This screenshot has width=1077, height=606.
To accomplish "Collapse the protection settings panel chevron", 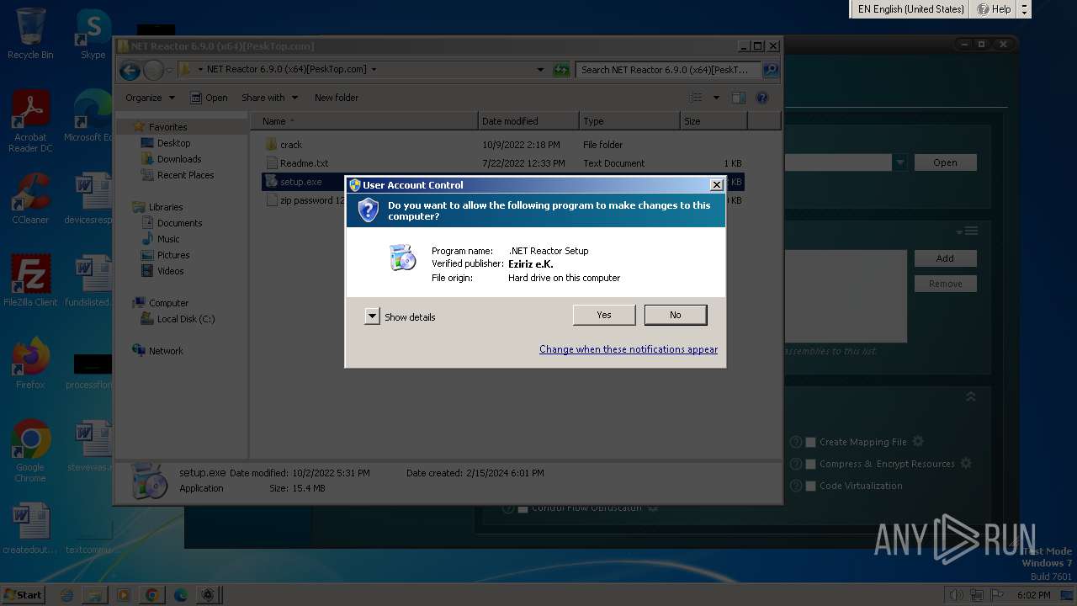I will 970,396.
